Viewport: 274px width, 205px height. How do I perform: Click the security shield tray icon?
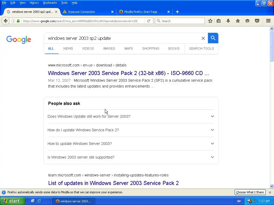click(x=254, y=201)
